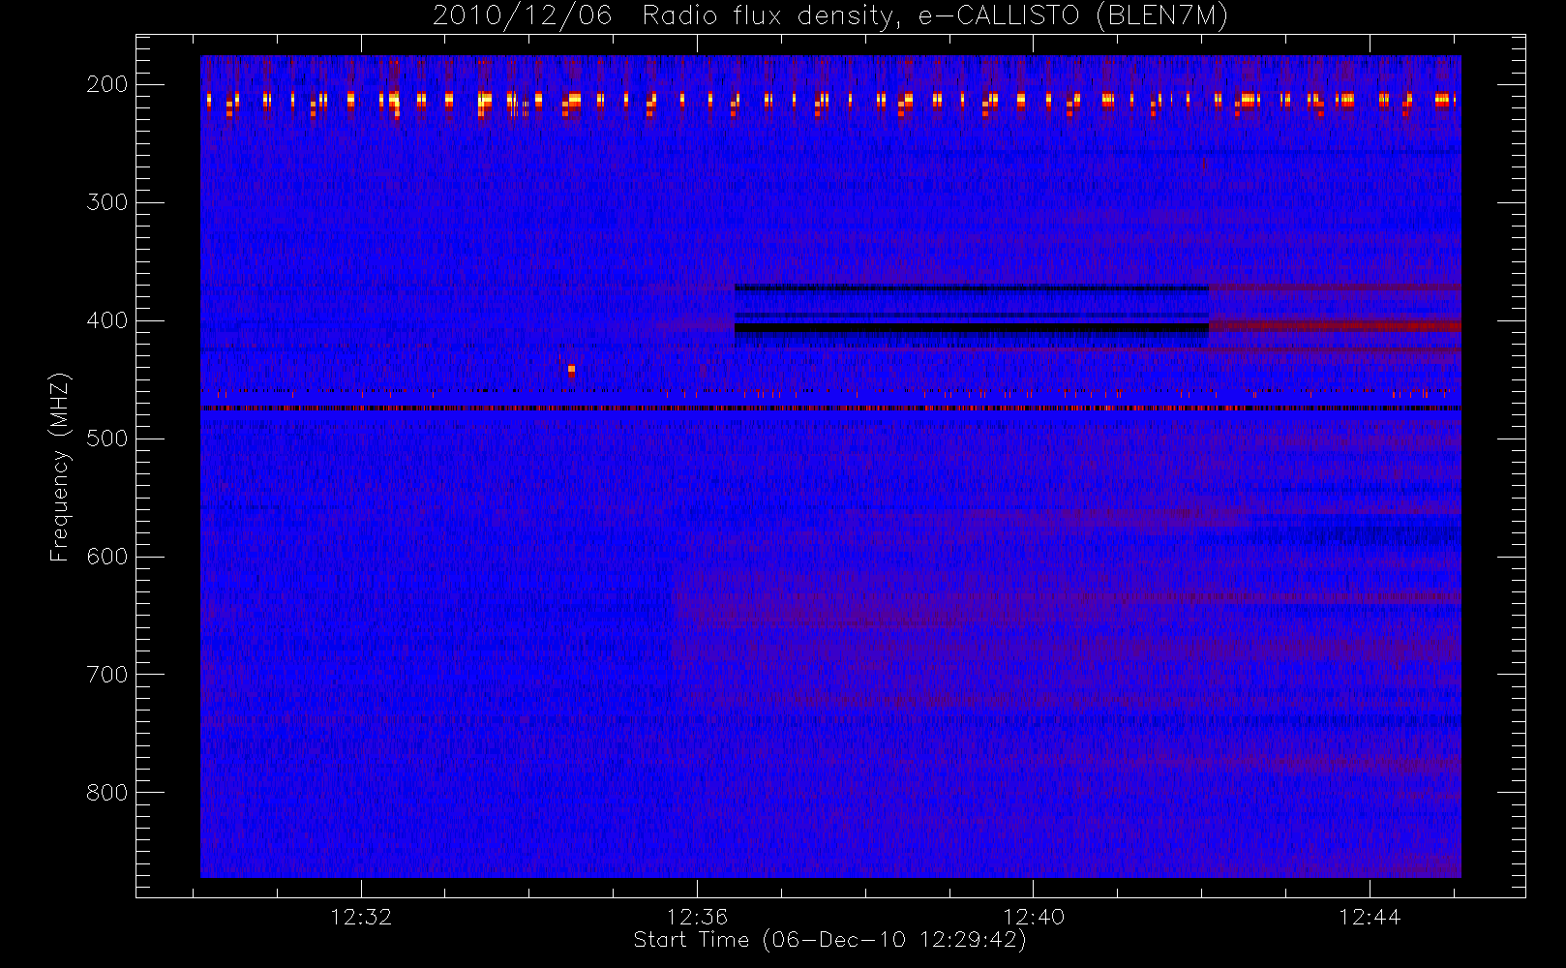Click the 12:44 time tick label

[1370, 917]
